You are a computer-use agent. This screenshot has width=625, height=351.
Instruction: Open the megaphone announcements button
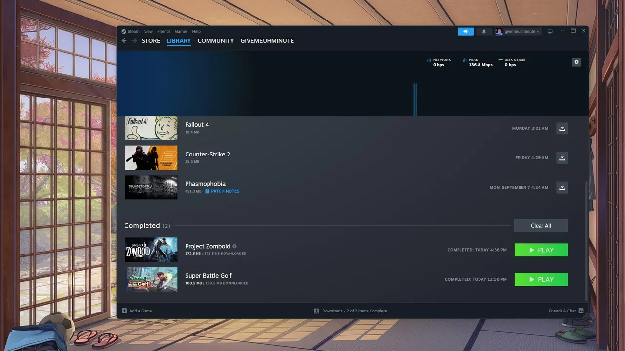pyautogui.click(x=466, y=31)
